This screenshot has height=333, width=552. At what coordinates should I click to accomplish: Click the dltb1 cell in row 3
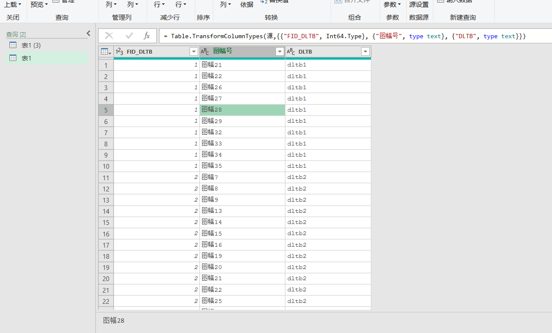(328, 88)
